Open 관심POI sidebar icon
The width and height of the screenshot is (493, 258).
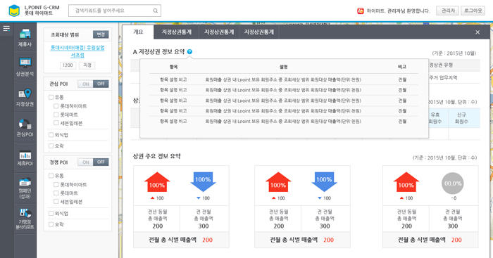coord(25,127)
